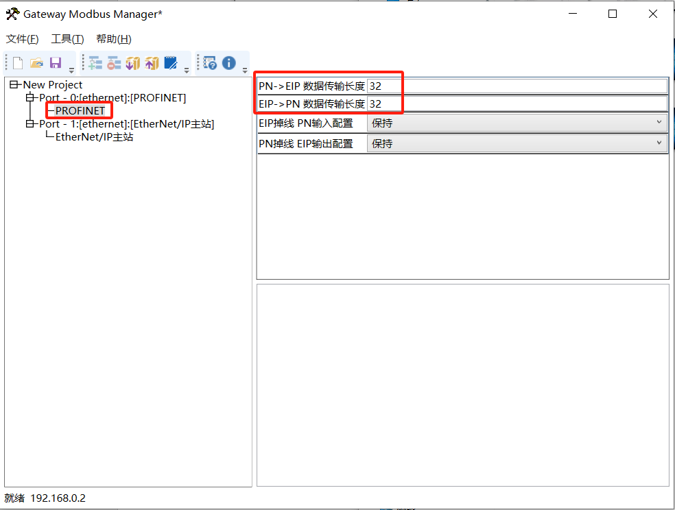Click the add node tree icon

tap(95, 63)
